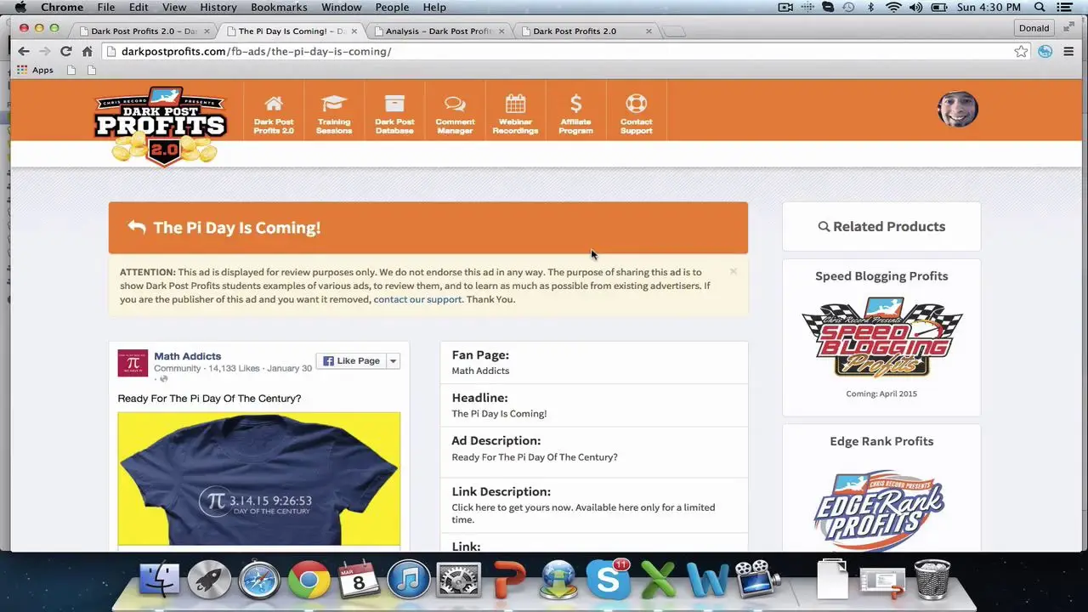Open the Math Addicts page name link

pos(187,356)
